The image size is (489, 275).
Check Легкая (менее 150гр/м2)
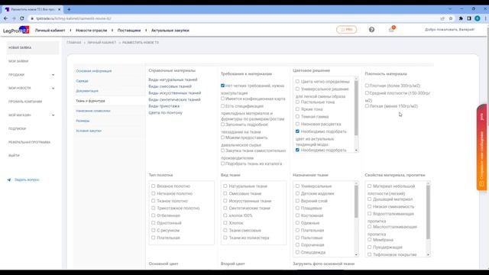(x=367, y=106)
